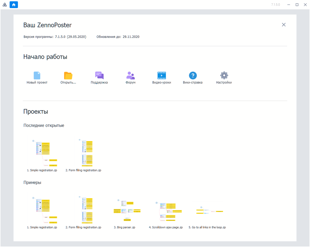Maximize the ZennoPoster window
Viewport: 310px width, 247px height.
point(297,5)
